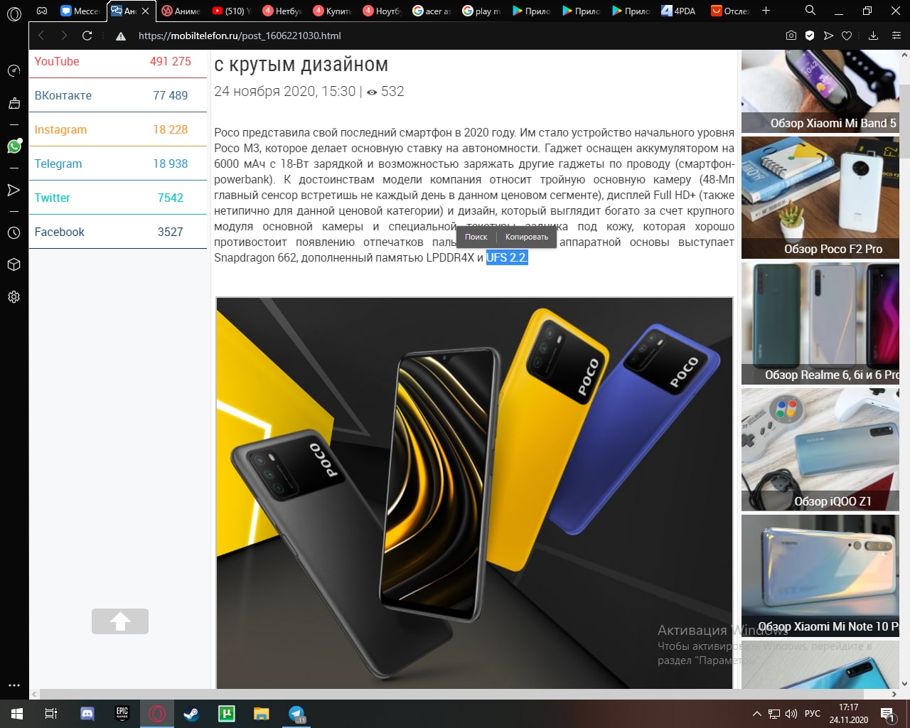Switch to the acer Google search tab
The height and width of the screenshot is (728, 910).
432,11
